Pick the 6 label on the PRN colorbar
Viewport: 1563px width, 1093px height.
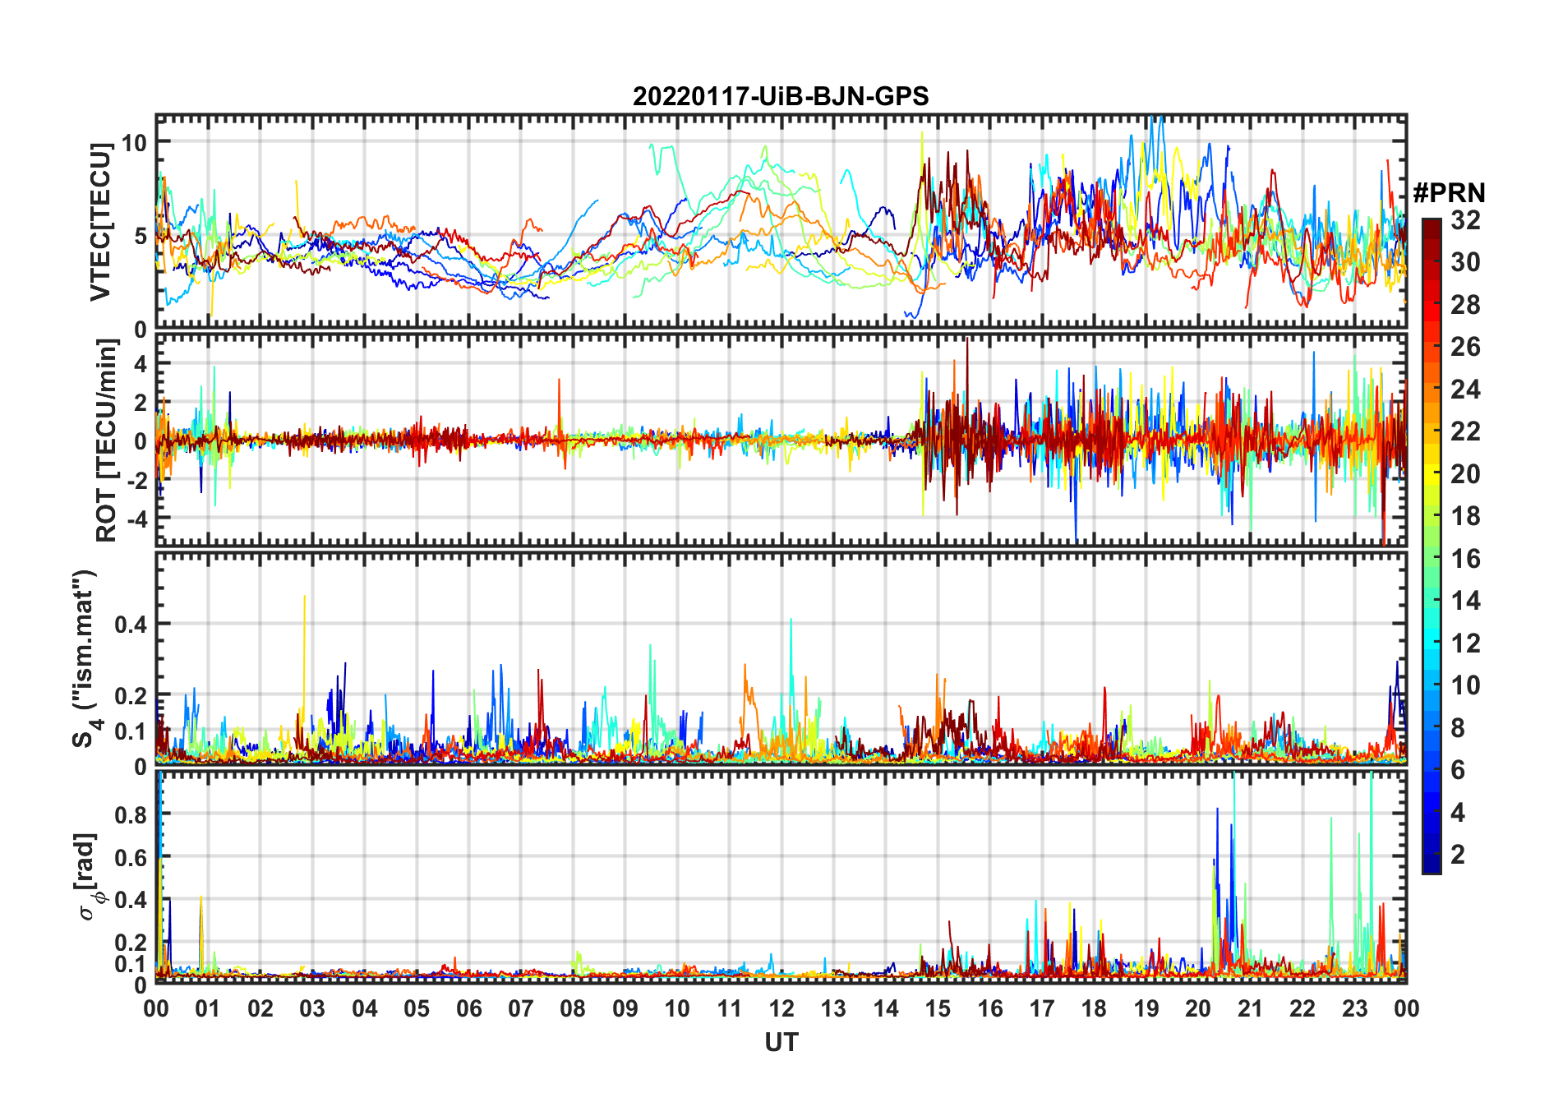click(x=1458, y=770)
